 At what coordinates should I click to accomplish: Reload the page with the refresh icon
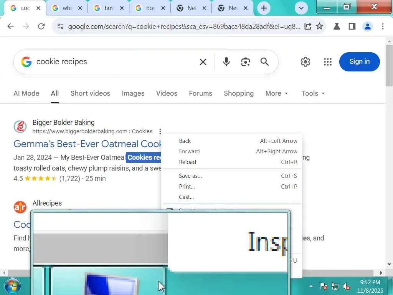coord(41,27)
